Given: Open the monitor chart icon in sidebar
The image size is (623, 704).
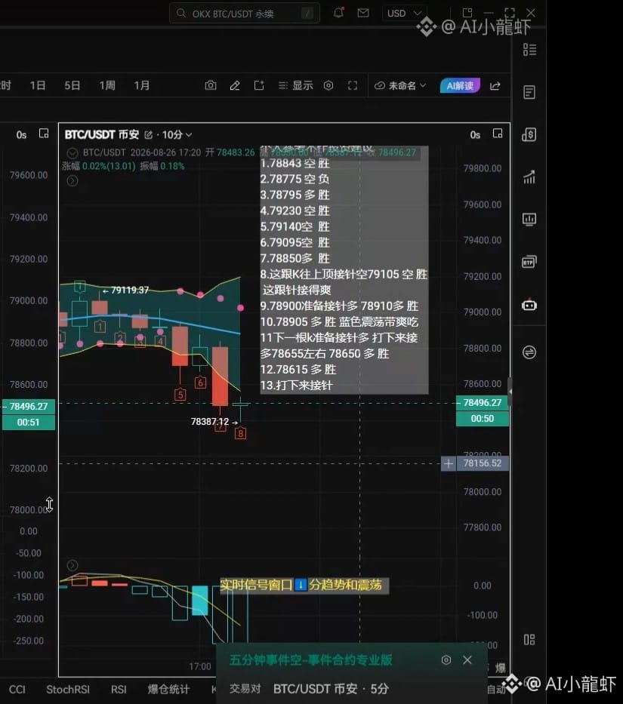Looking at the screenshot, I should 529,220.
